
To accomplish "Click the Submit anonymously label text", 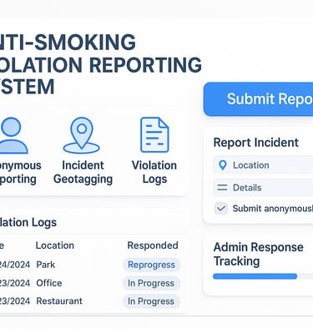I will pyautogui.click(x=273, y=209).
